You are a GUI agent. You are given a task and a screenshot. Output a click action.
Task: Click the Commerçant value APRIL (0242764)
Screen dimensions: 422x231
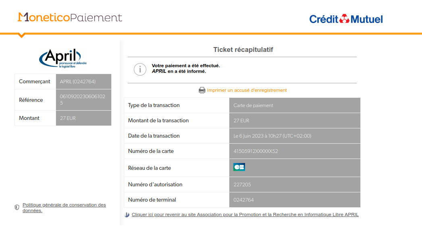(x=78, y=82)
